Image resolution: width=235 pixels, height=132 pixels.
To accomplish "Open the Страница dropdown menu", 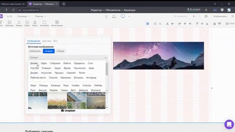I will tap(23, 16).
